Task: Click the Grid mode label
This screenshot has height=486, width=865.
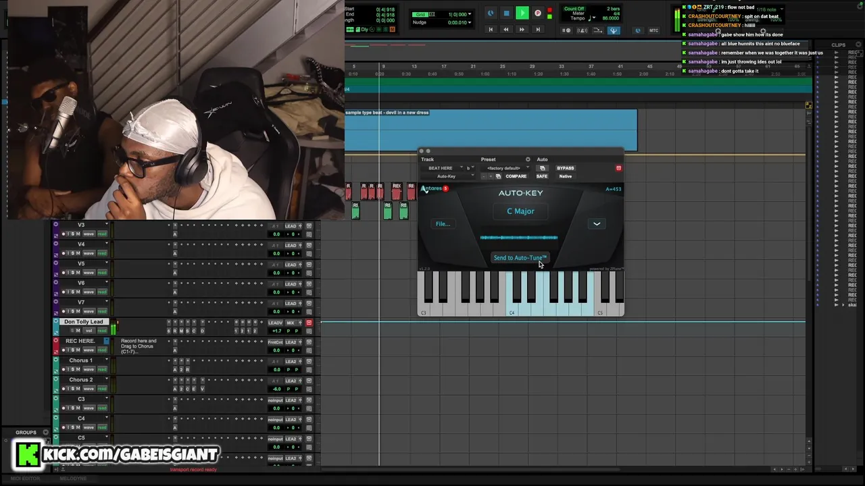Action: coord(420,14)
